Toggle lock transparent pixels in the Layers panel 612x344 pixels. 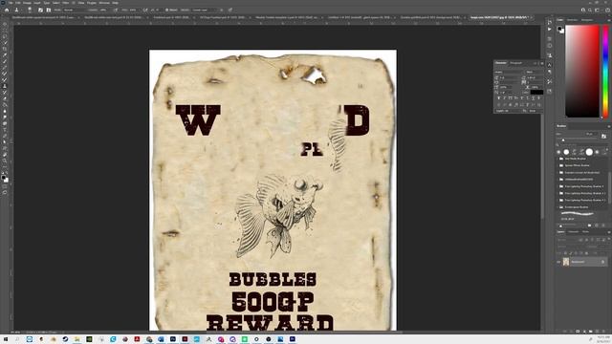(x=566, y=252)
